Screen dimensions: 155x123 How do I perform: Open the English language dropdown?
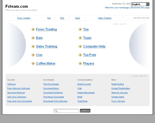pos(140,4)
